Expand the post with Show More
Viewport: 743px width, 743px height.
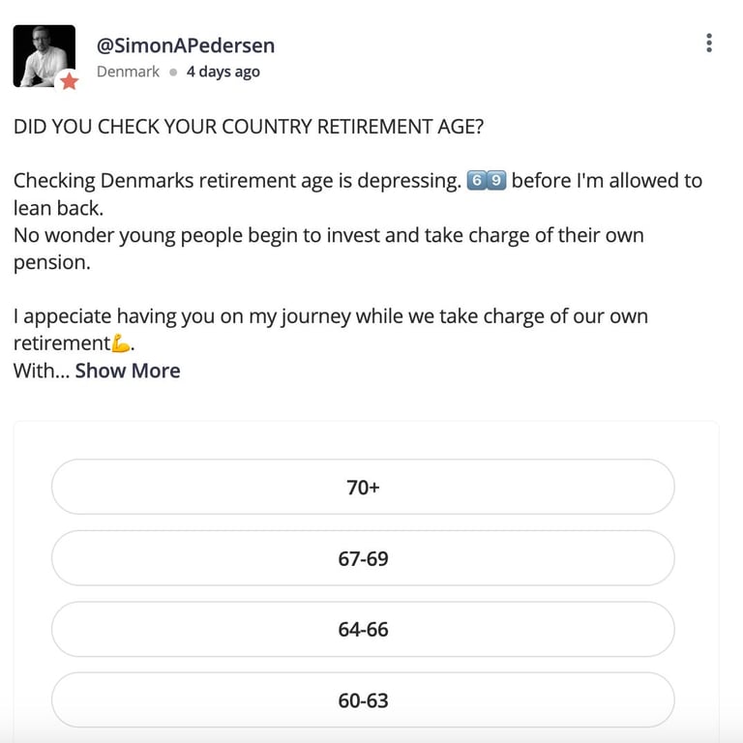[128, 371]
